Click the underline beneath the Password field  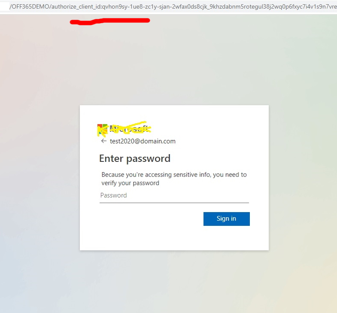click(174, 203)
